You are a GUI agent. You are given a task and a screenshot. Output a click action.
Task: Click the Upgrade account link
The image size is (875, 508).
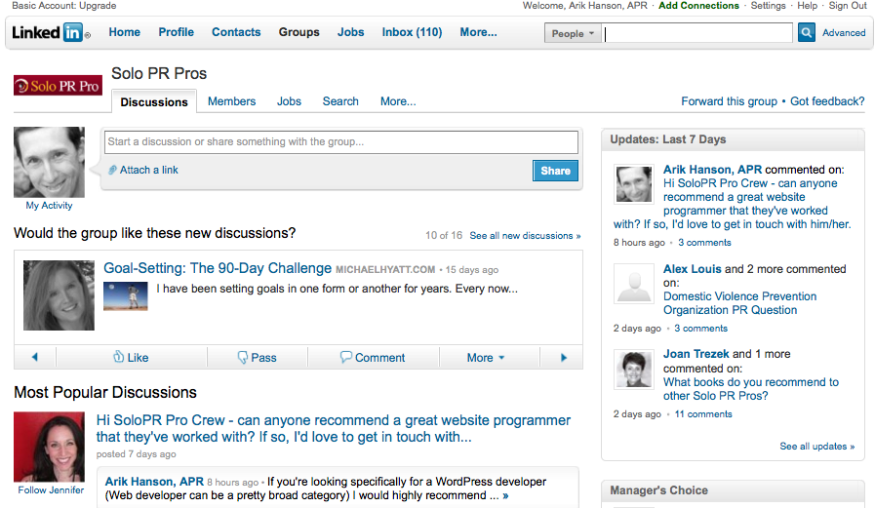tap(98, 6)
